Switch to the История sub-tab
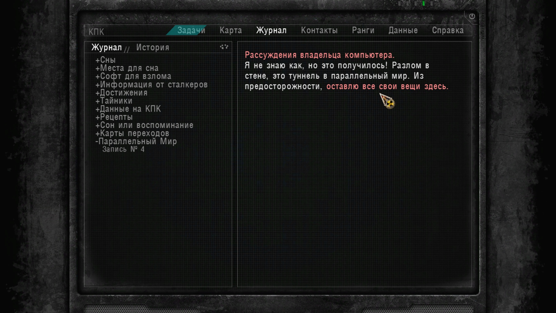 (x=153, y=47)
